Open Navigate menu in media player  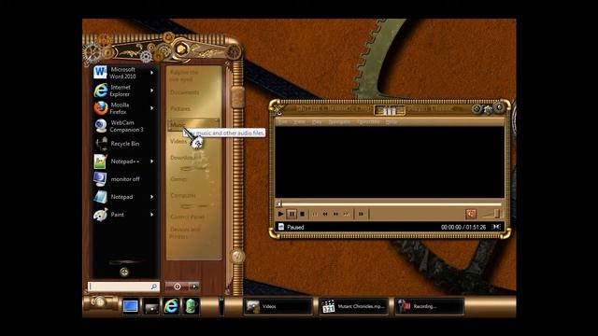coord(339,122)
